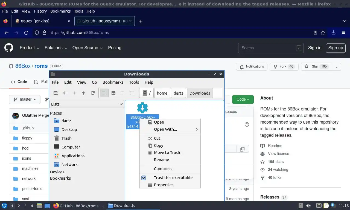Viewport: 350px width, 210px height.
Task: Click the GitHub logo on the page
Action: [9, 48]
